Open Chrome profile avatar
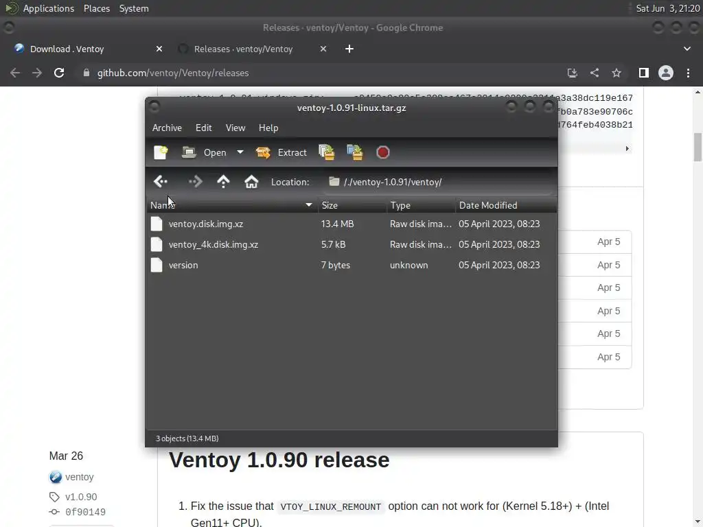 666,73
